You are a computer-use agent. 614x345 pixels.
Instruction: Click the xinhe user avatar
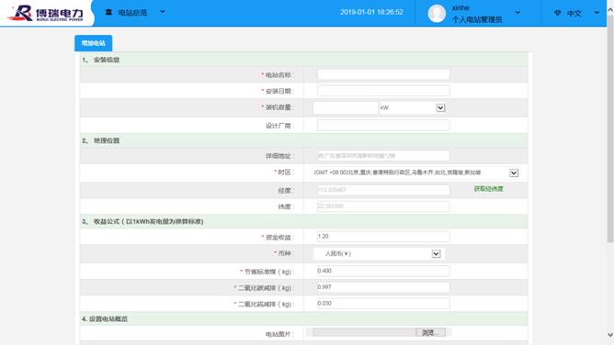tap(437, 13)
